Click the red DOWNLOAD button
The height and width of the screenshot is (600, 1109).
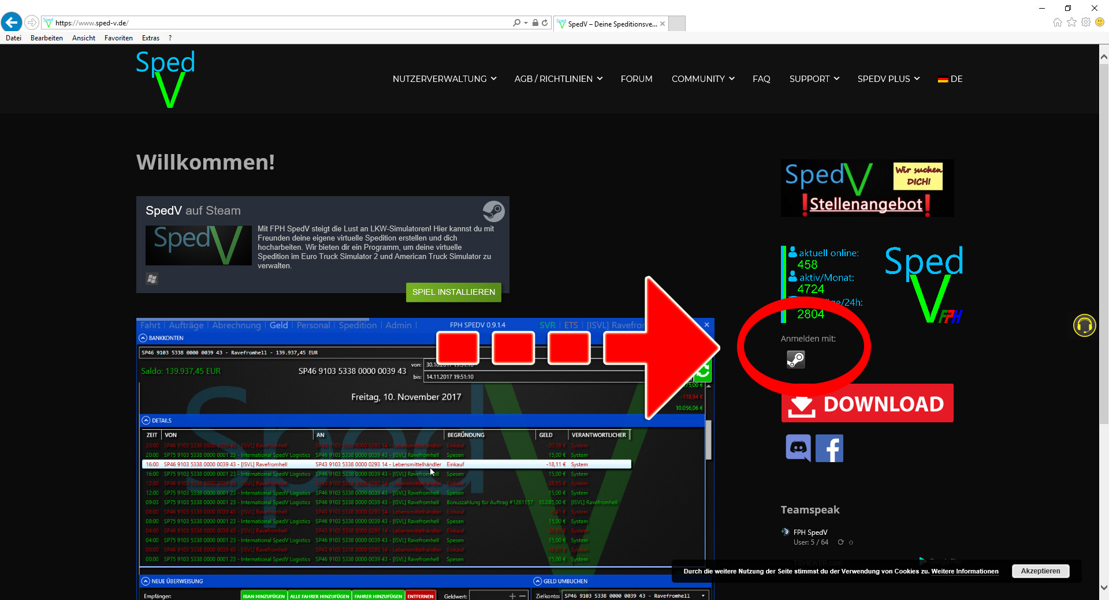coord(867,403)
